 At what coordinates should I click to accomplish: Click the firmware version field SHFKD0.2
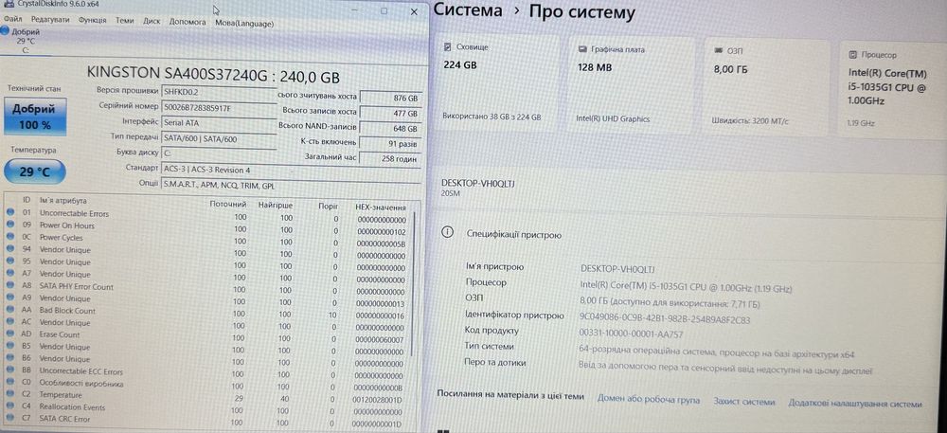click(x=219, y=92)
